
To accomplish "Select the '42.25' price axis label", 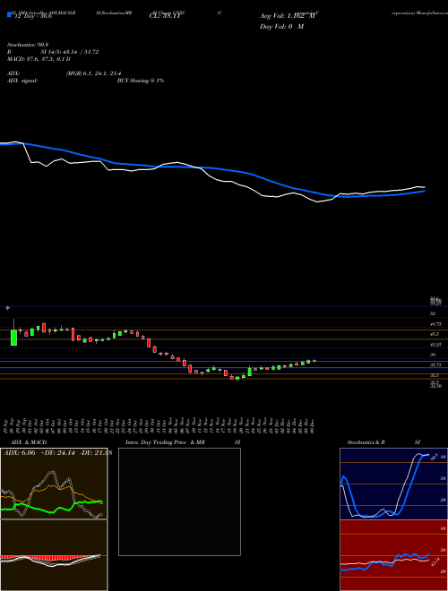I will pos(435,345).
